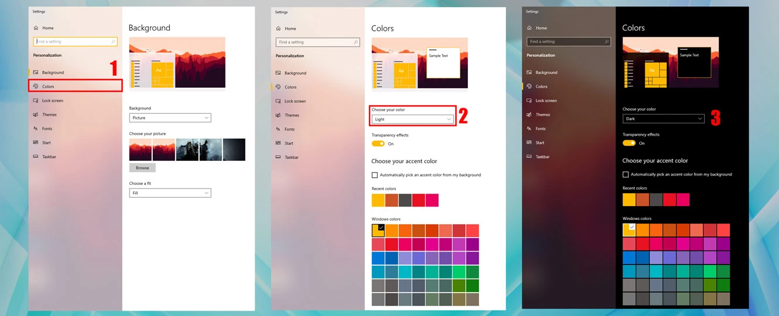Click the Lock screen icon in the dark-themed sidebar
The height and width of the screenshot is (316, 779).
pyautogui.click(x=529, y=101)
